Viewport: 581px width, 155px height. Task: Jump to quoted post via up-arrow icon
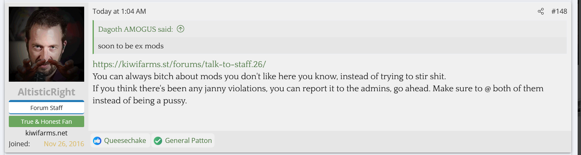[181, 29]
